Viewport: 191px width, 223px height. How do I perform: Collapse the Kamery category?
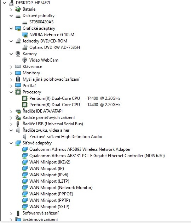11,54
